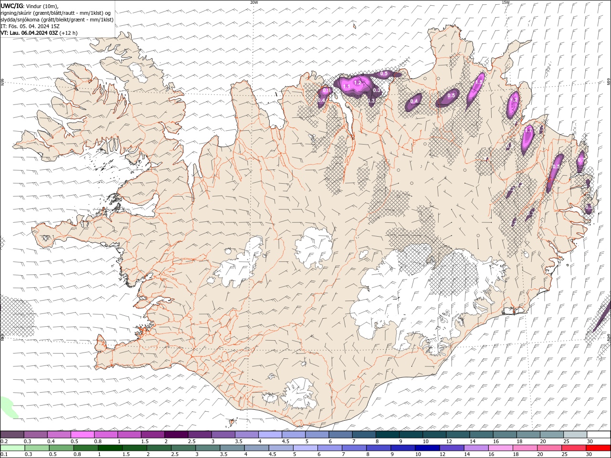Click the 'slydda/snjókoma (grátt/bleikt/grænt' header line
Viewport: 611px width, 458px height.
tap(57, 19)
